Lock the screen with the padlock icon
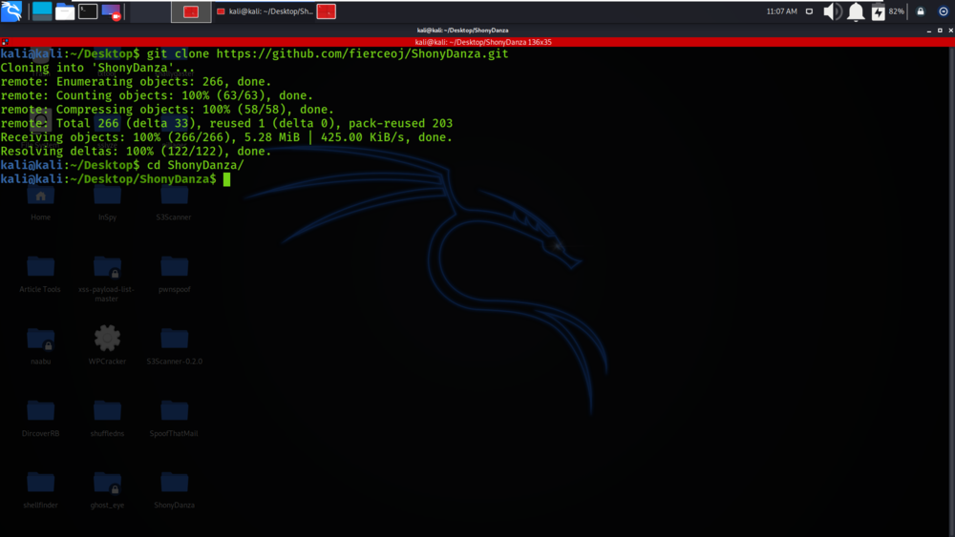 (921, 11)
